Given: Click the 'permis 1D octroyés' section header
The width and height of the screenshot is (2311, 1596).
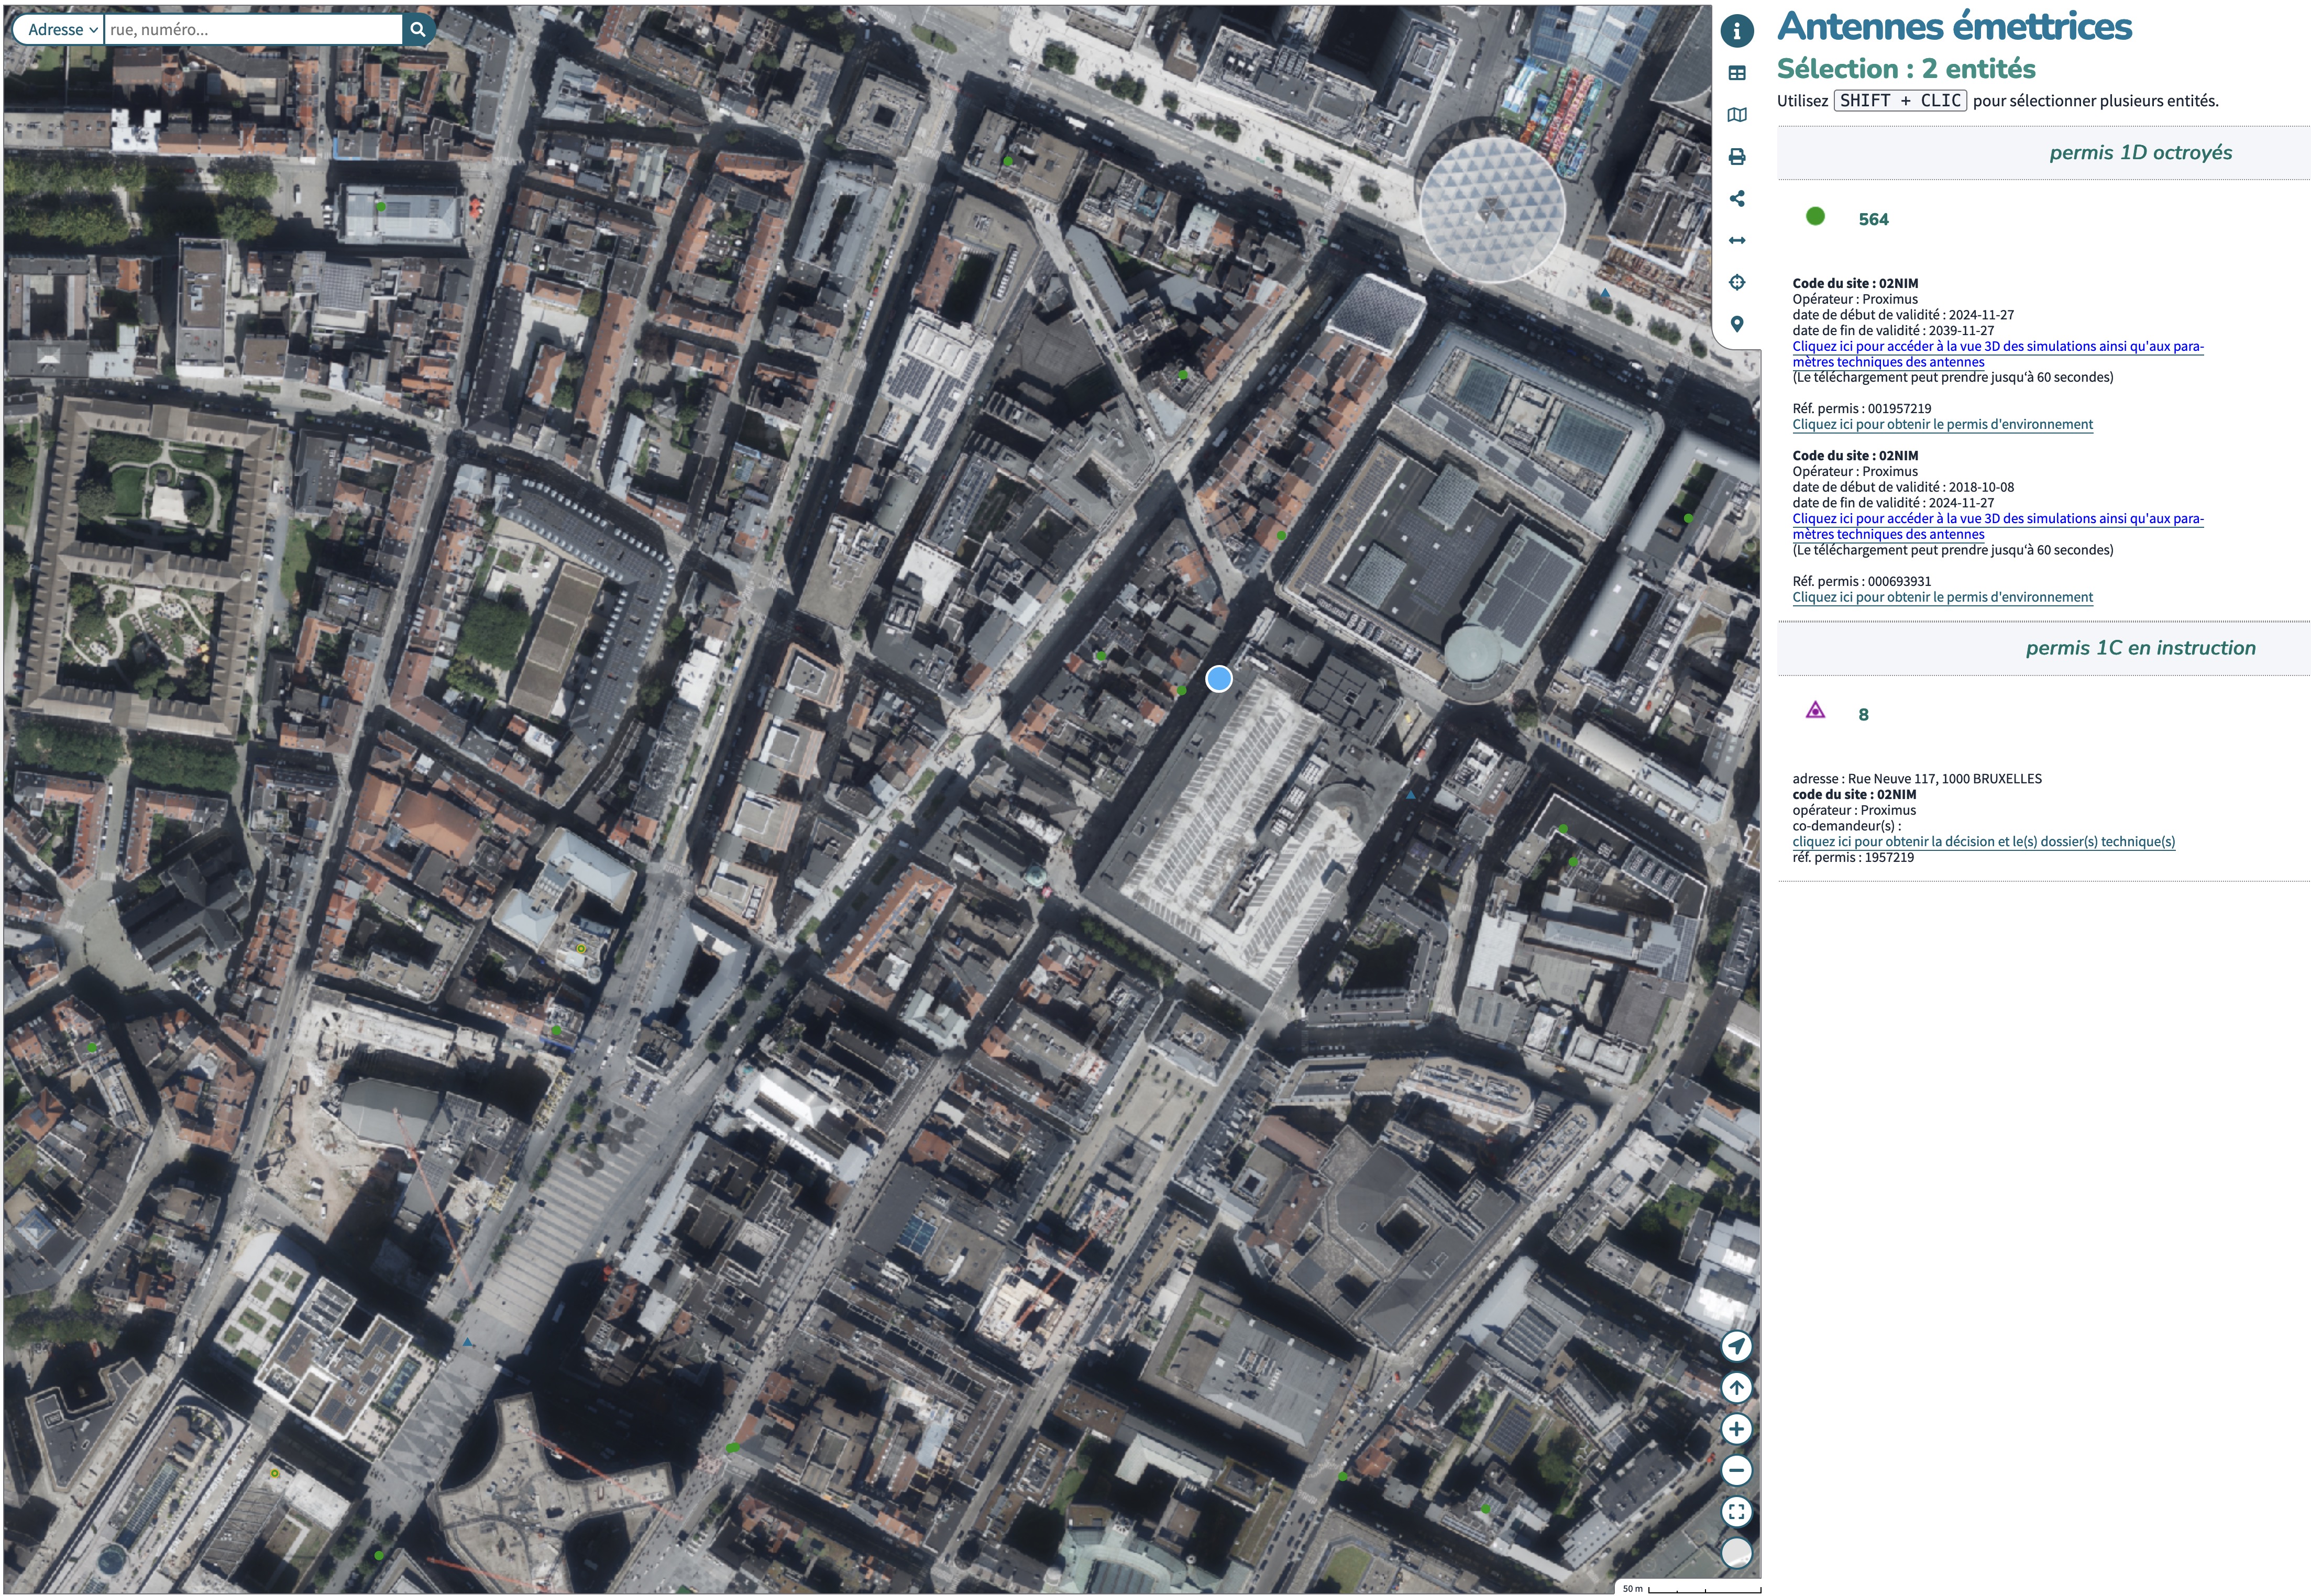Looking at the screenshot, I should (x=2140, y=152).
